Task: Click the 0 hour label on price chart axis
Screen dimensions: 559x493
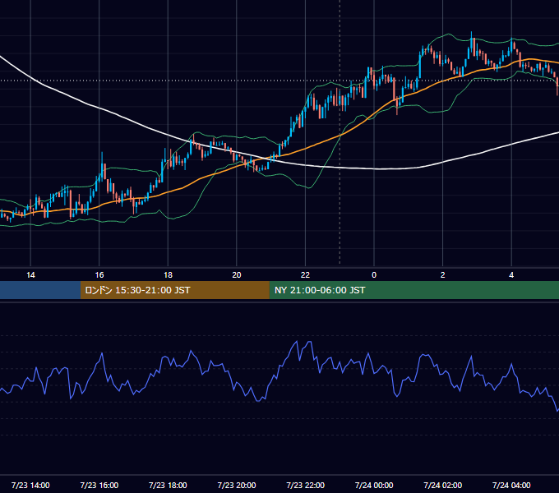Action: click(x=374, y=275)
